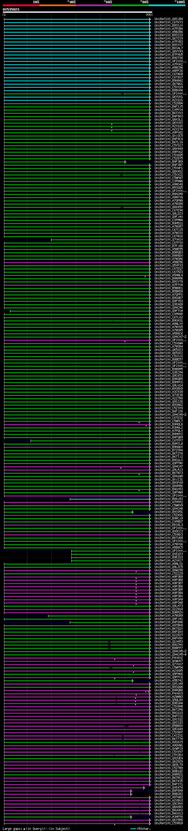
Task: Click the UniRef100_C5Z491 label
Action: (x=168, y=515)
